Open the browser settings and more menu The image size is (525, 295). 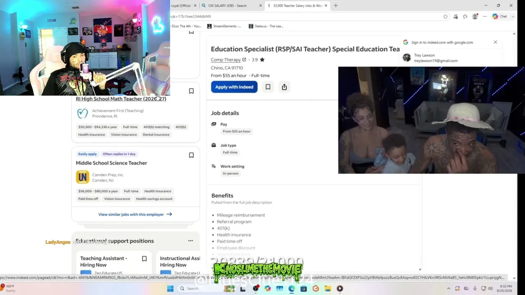pos(484,16)
